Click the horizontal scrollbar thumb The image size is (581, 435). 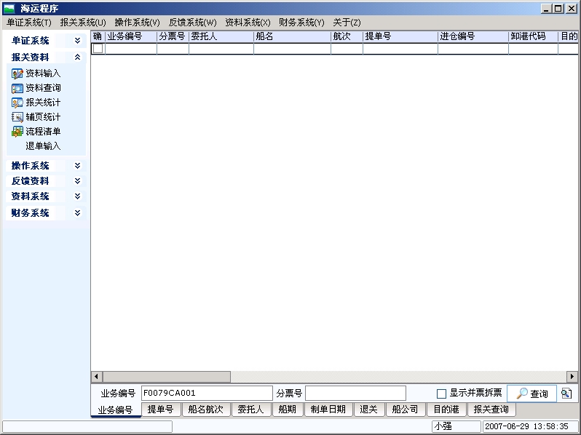click(167, 377)
